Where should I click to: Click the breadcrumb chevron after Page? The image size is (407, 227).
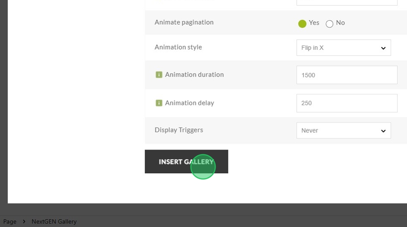(24, 221)
